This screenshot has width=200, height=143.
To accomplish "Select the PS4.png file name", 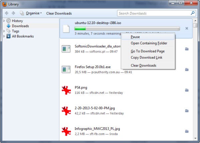I will 81,88.
